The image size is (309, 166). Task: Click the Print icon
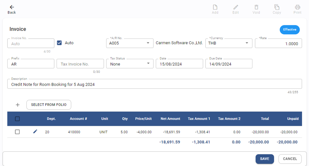tap(297, 7)
